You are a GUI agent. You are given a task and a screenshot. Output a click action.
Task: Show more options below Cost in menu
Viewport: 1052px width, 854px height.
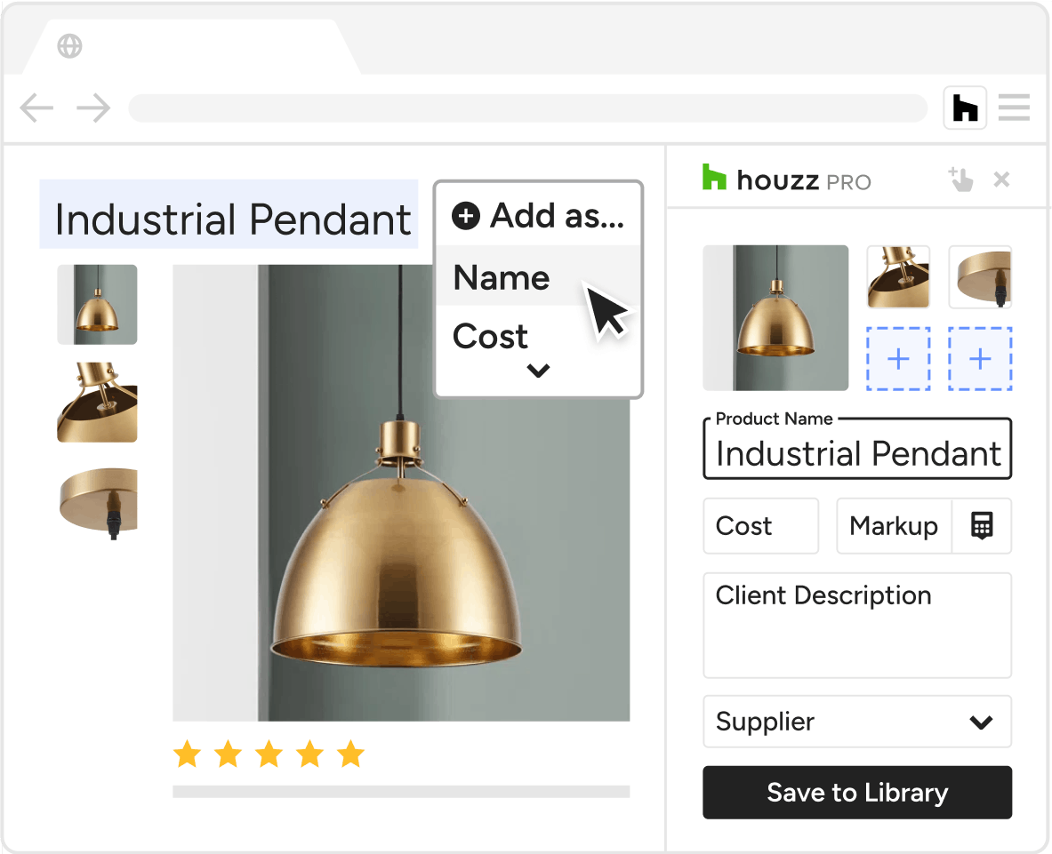(538, 370)
